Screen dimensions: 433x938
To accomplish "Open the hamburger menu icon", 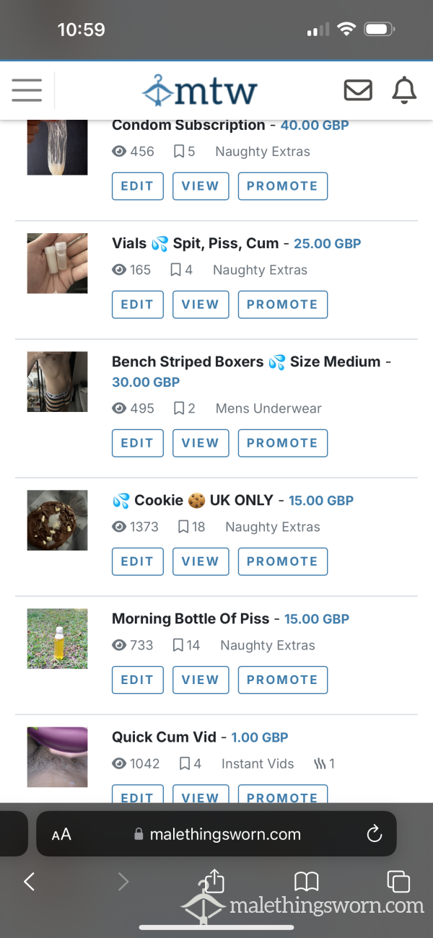I will [27, 90].
